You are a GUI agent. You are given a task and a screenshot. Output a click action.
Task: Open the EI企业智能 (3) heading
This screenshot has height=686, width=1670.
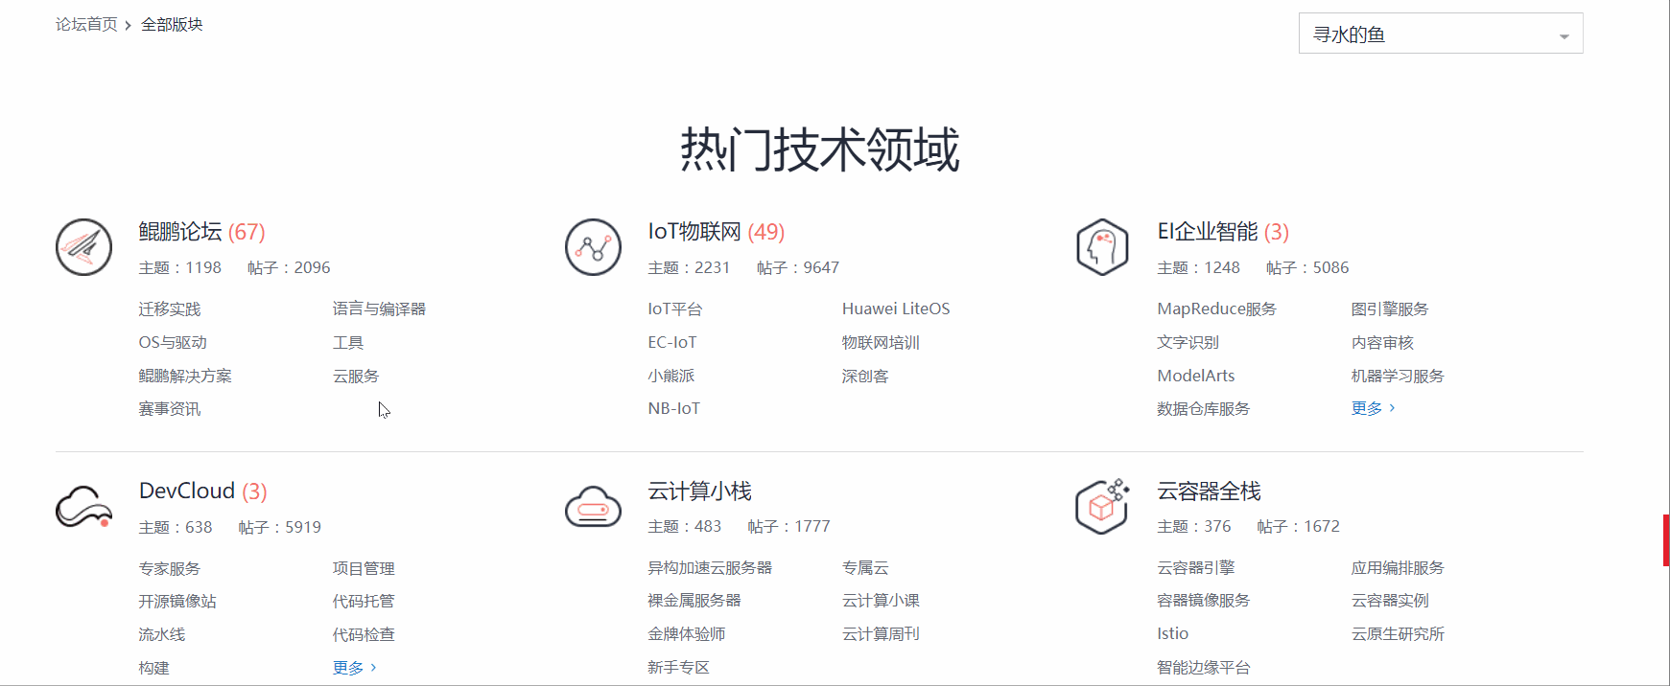point(1223,232)
